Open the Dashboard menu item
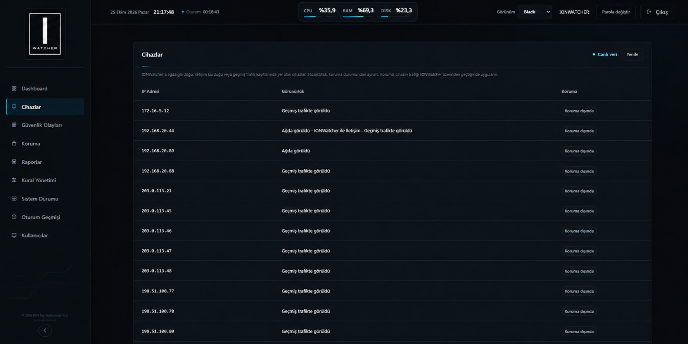Viewport: 688px width, 344px height. coord(45,88)
